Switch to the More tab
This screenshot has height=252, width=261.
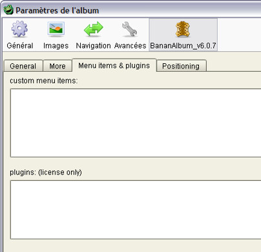tap(57, 66)
